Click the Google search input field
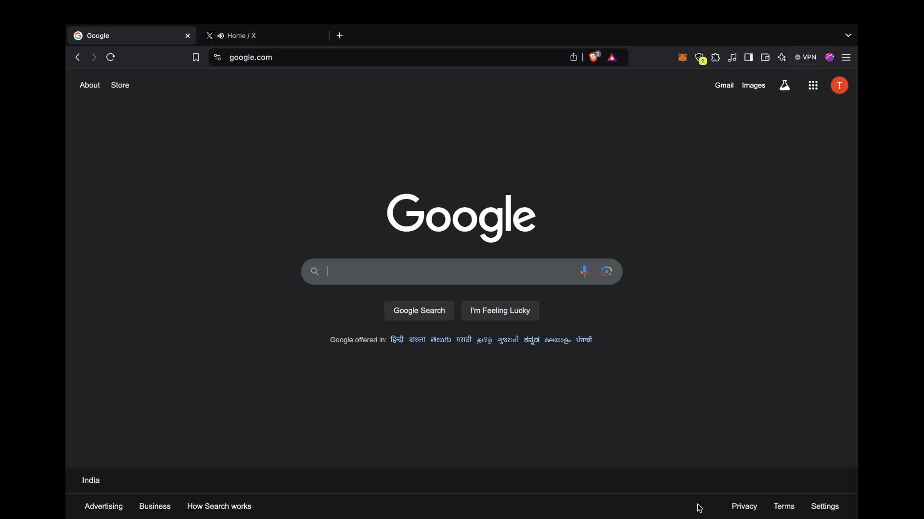 (x=462, y=271)
